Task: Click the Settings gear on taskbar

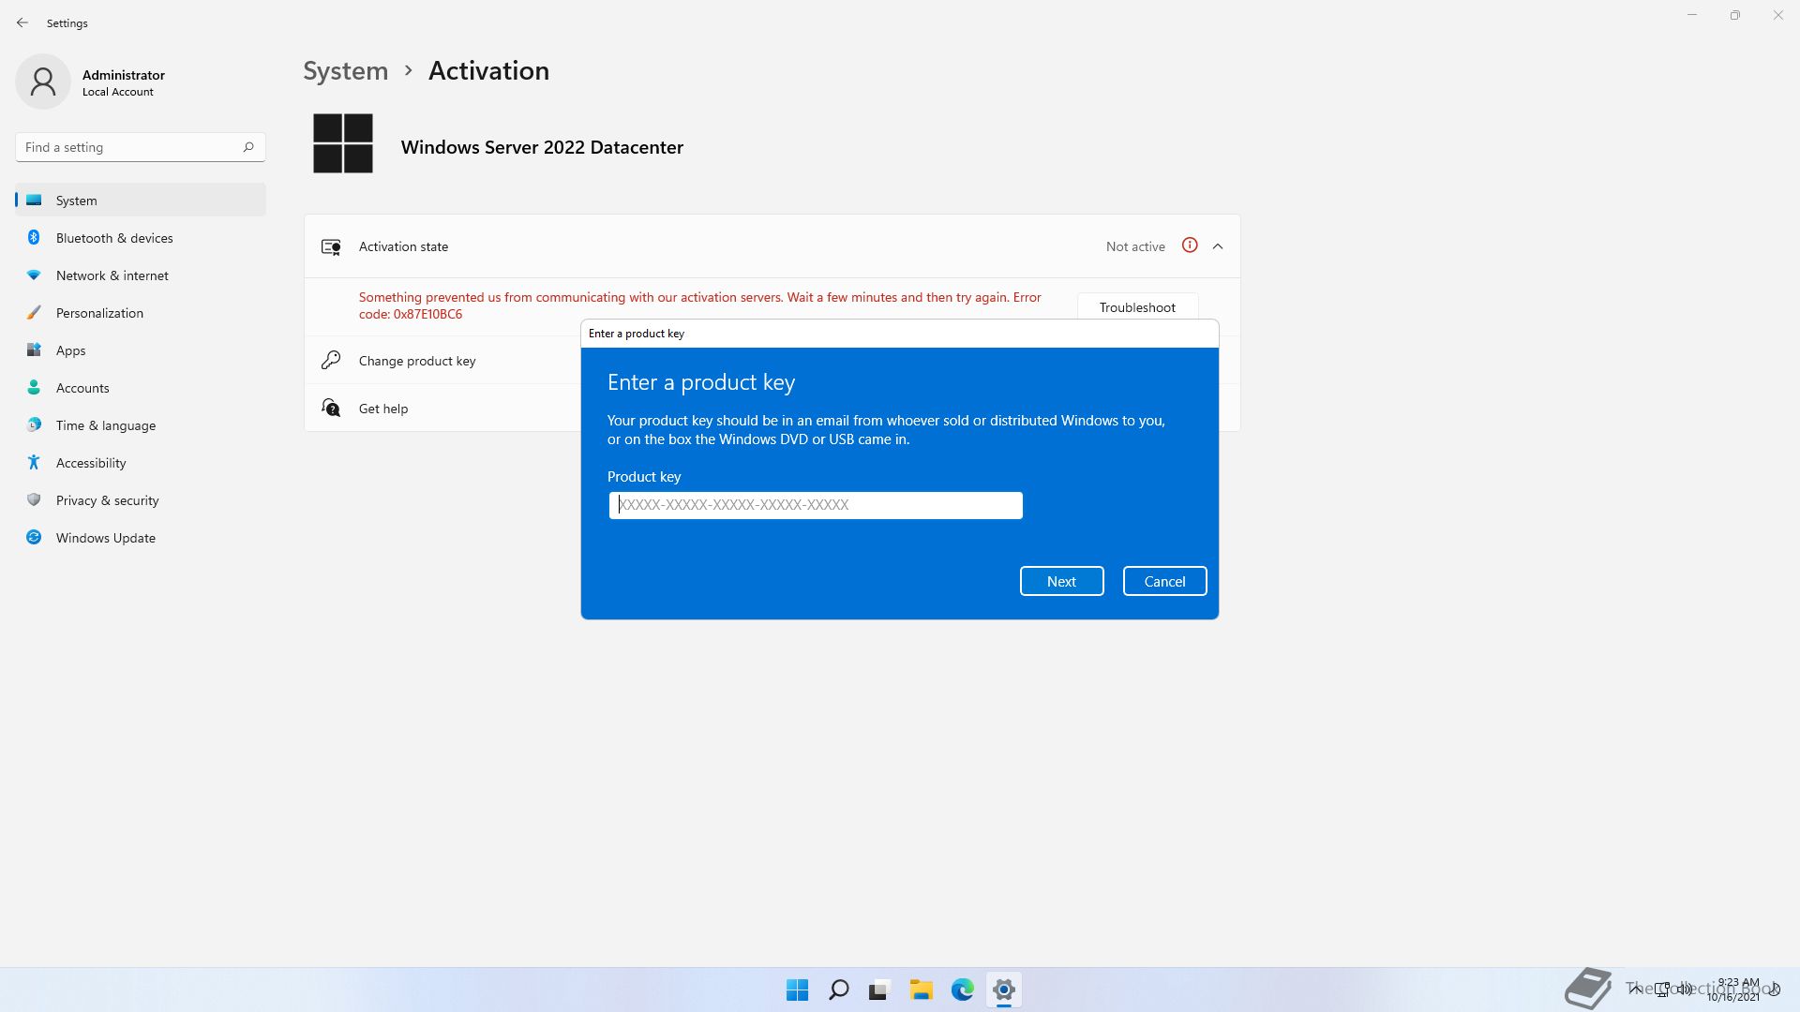Action: [x=1003, y=990]
